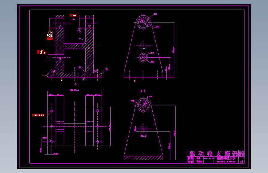
Task: Select the bore circle in A-A section
Action: (x=143, y=105)
